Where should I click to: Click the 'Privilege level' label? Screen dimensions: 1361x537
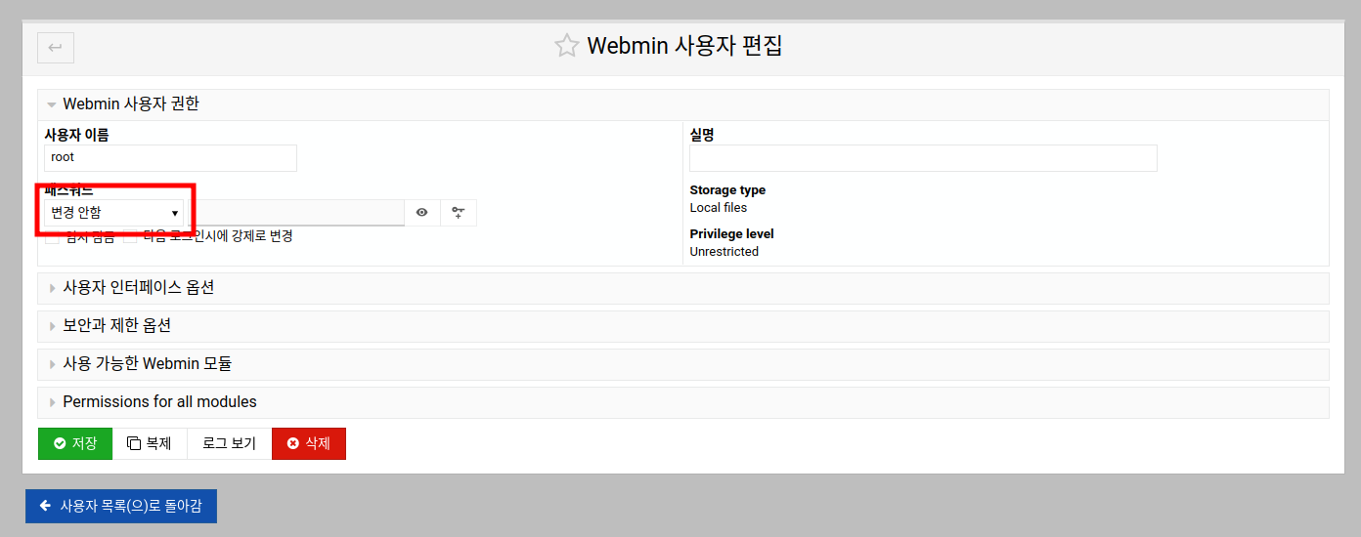coord(732,234)
